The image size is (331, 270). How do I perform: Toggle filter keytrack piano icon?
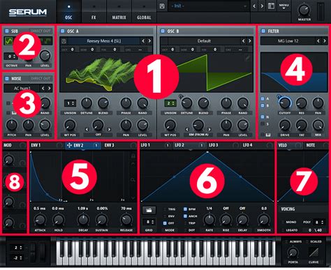(268, 135)
